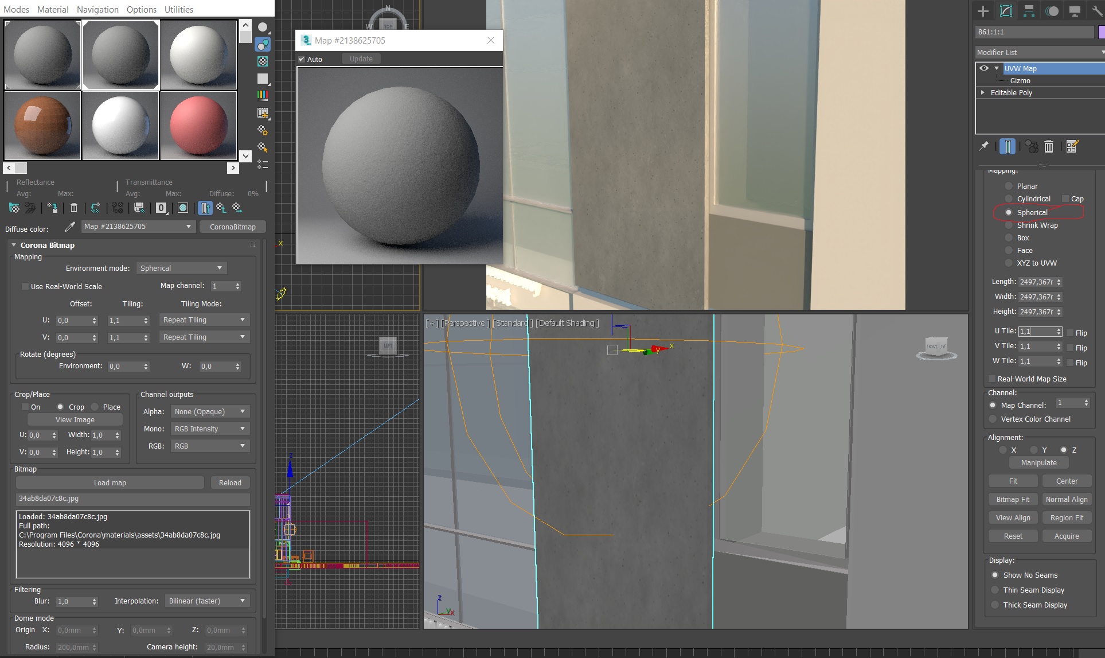The height and width of the screenshot is (658, 1105).
Task: Click the Load map button
Action: (x=110, y=482)
